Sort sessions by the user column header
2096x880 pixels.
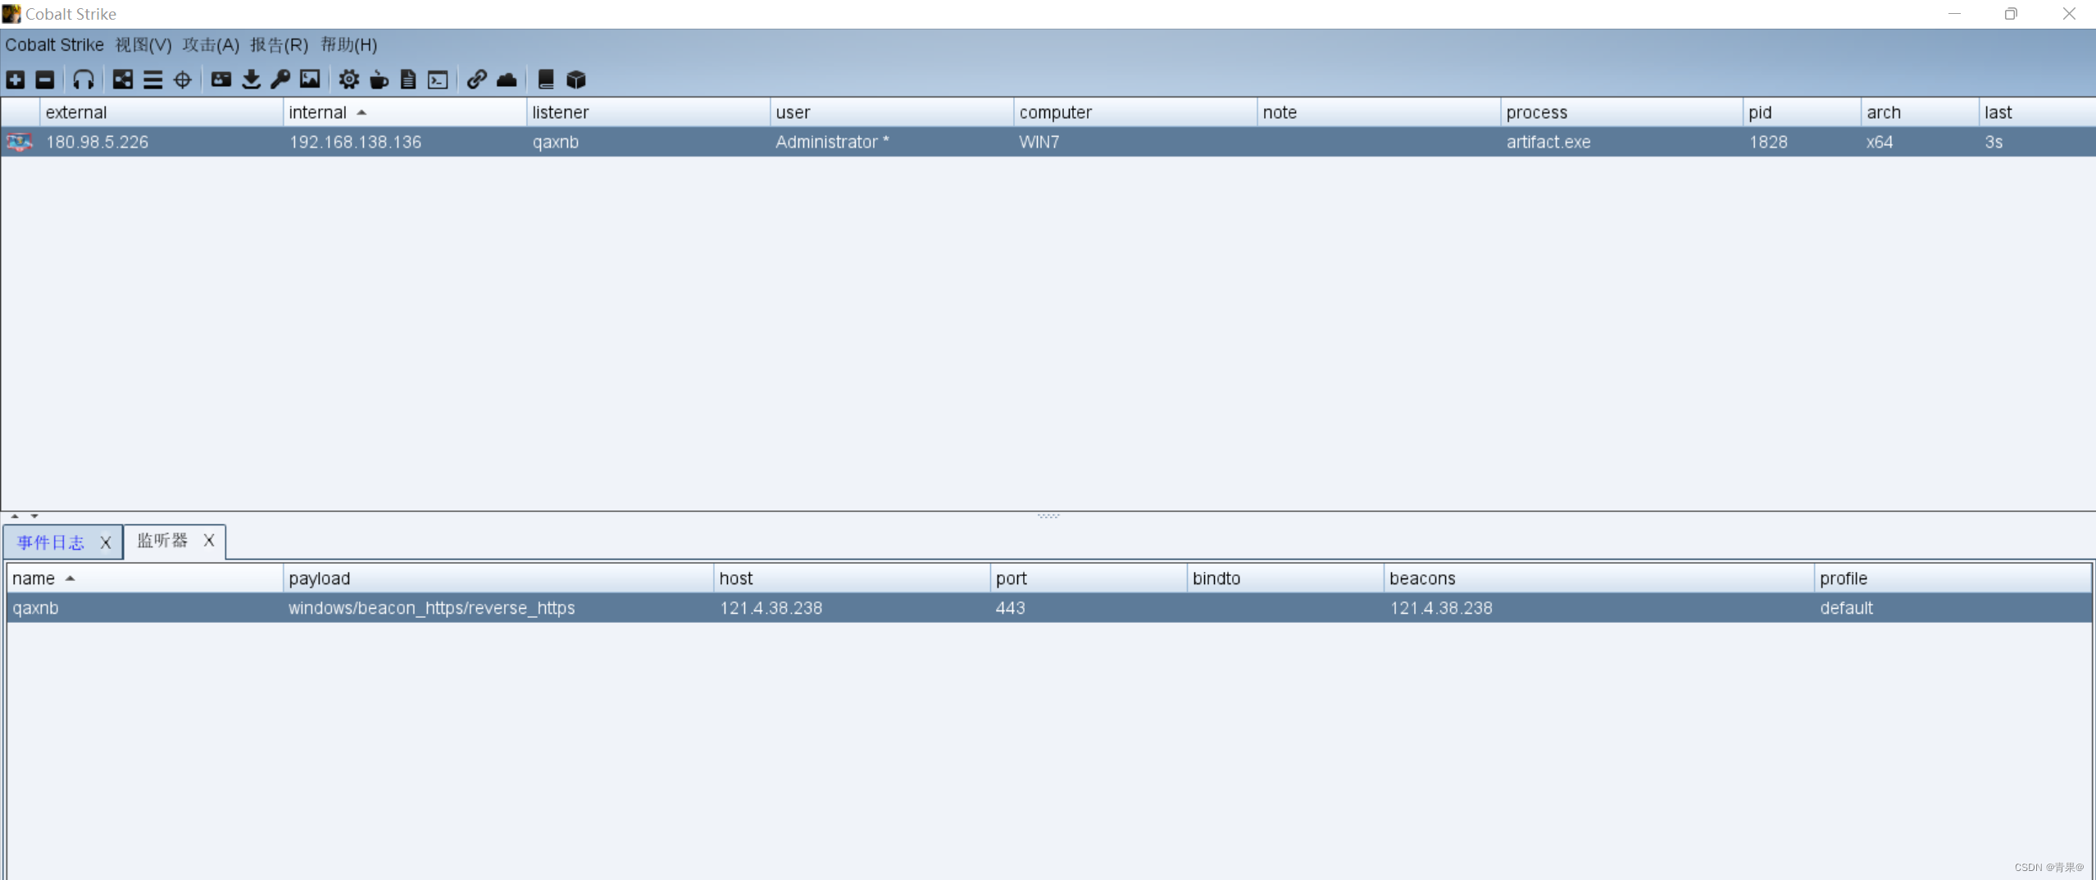pyautogui.click(x=892, y=112)
